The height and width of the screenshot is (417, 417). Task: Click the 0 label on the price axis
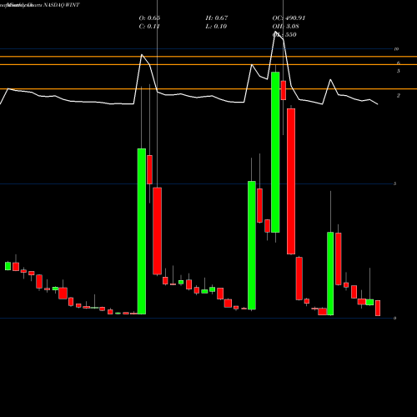coord(395,318)
